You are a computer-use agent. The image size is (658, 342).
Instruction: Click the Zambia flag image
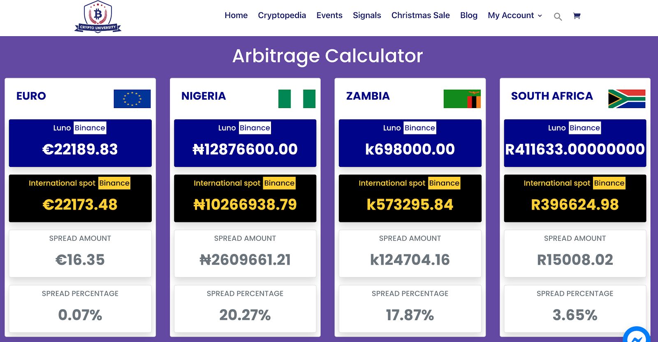[x=462, y=99]
